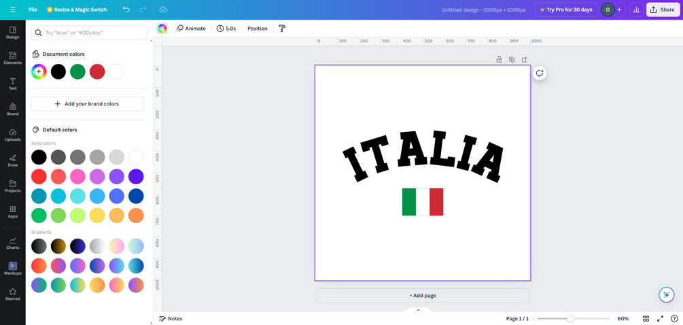Toggle the Notes panel
Viewport: 683px width, 325px height.
pyautogui.click(x=171, y=318)
